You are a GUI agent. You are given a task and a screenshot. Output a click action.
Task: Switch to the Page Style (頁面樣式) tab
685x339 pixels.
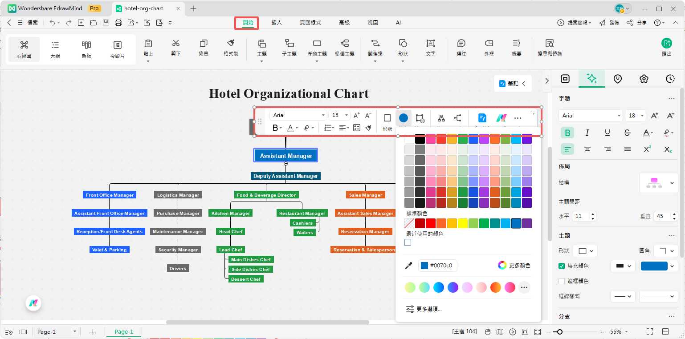click(310, 23)
